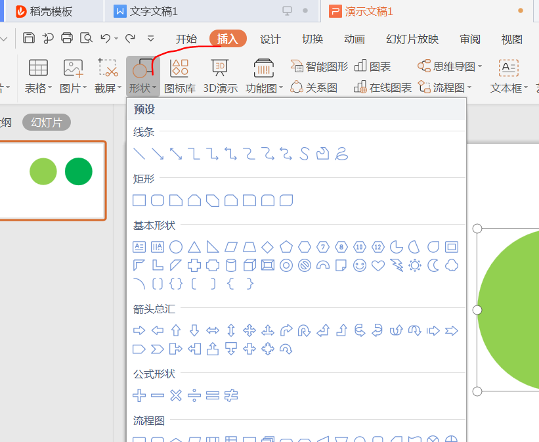Select the division sign formula shape
The width and height of the screenshot is (539, 442).
pyautogui.click(x=194, y=395)
